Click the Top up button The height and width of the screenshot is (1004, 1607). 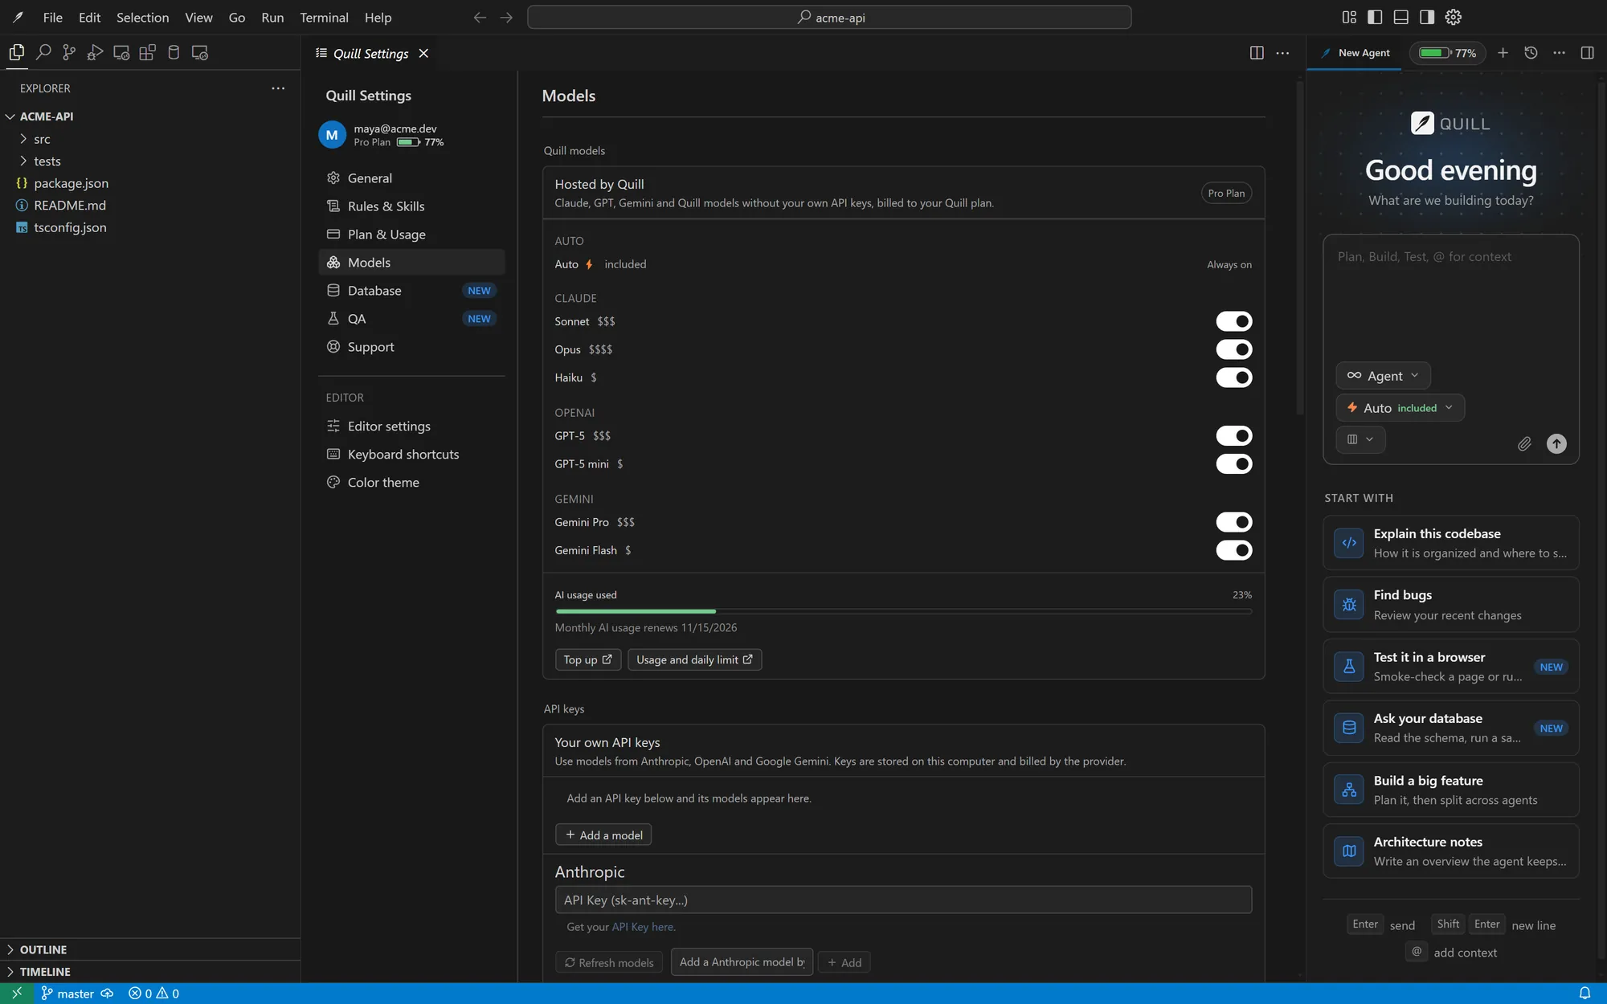[587, 659]
